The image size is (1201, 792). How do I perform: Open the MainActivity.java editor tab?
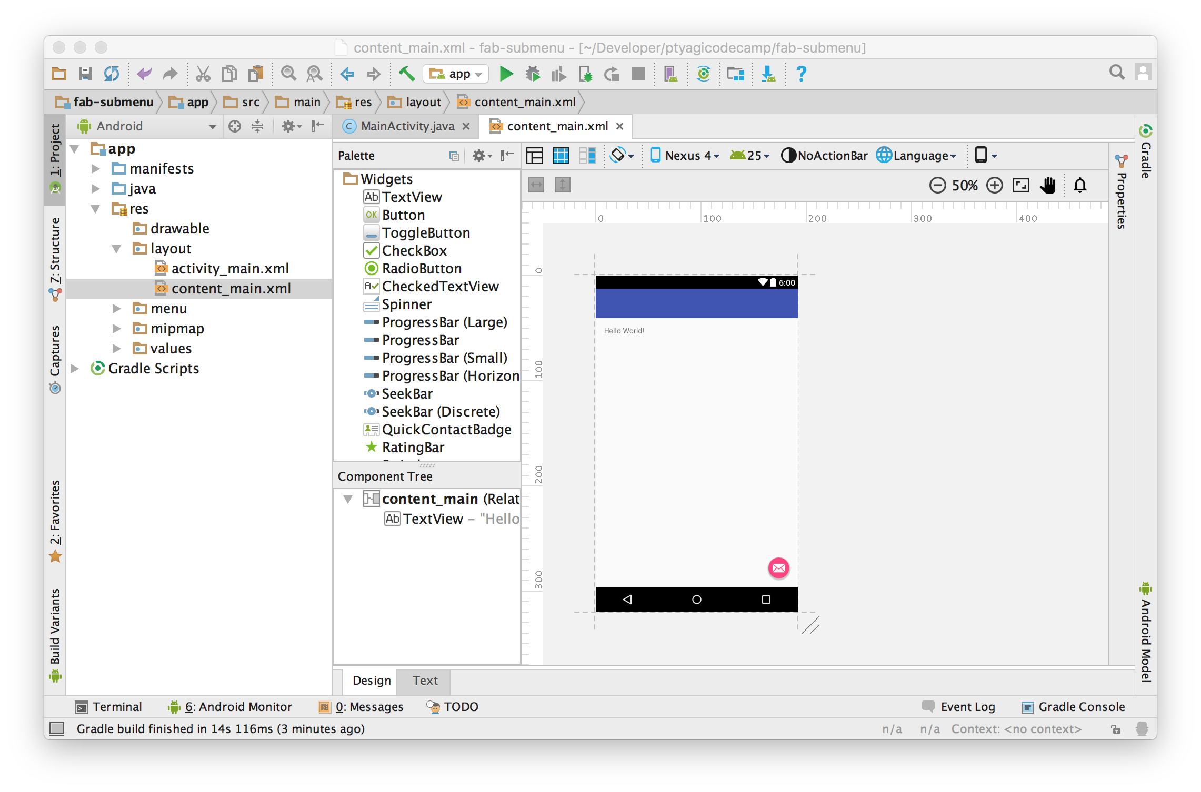[407, 126]
